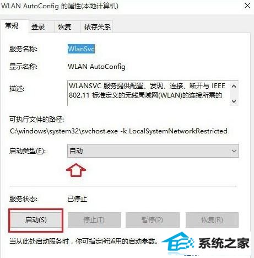Click the 已停止 service status text
Viewport: 254px width, 258px height.
point(77,199)
